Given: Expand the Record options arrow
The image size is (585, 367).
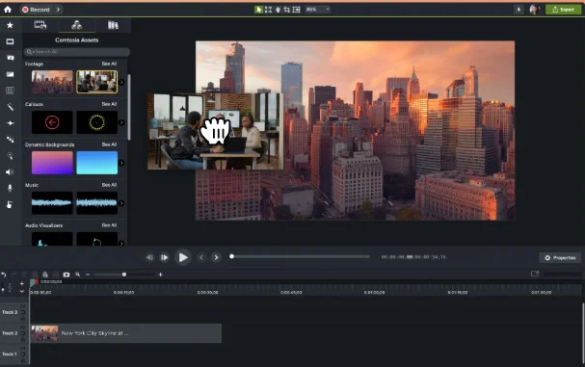Looking at the screenshot, I should (58, 10).
